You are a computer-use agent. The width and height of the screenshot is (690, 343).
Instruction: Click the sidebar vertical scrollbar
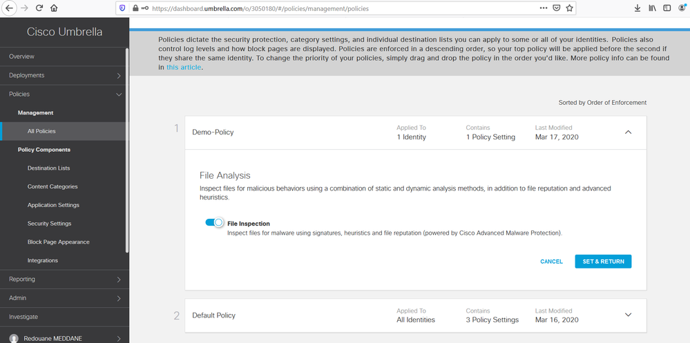click(x=127, y=150)
